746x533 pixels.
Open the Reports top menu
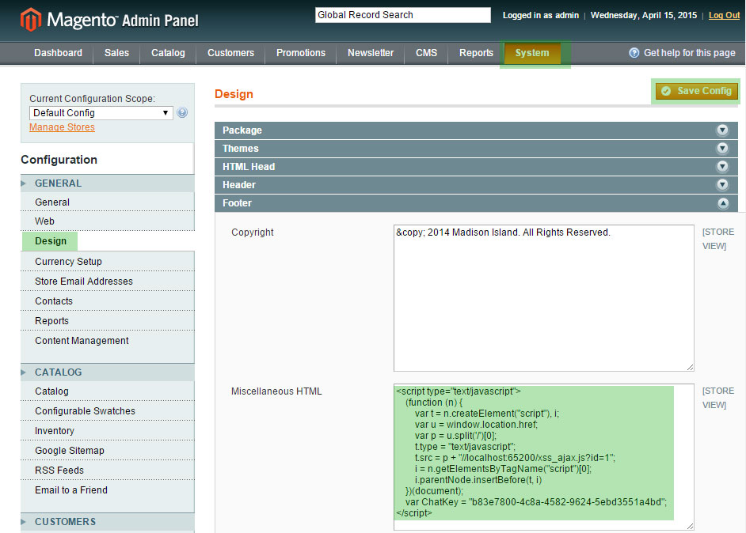coord(476,53)
